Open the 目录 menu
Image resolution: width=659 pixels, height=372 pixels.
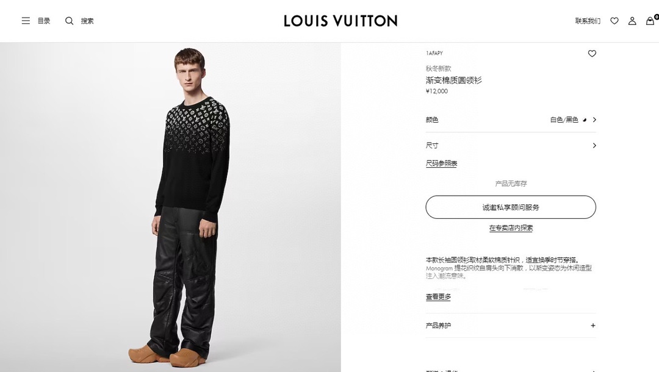[44, 21]
